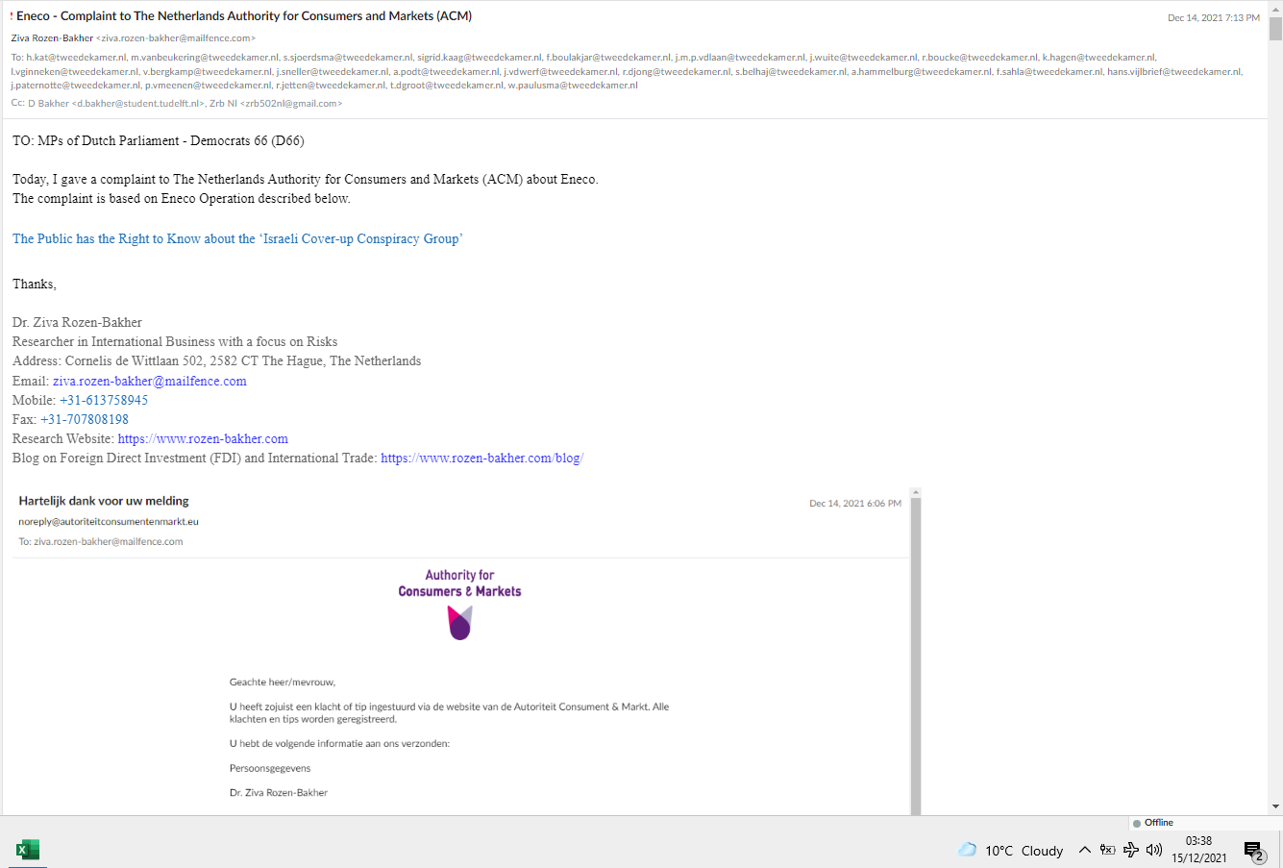This screenshot has height=868, width=1283.
Task: Click the ziva.rozen-bakher@mailfence.com signature email link
Action: [150, 381]
